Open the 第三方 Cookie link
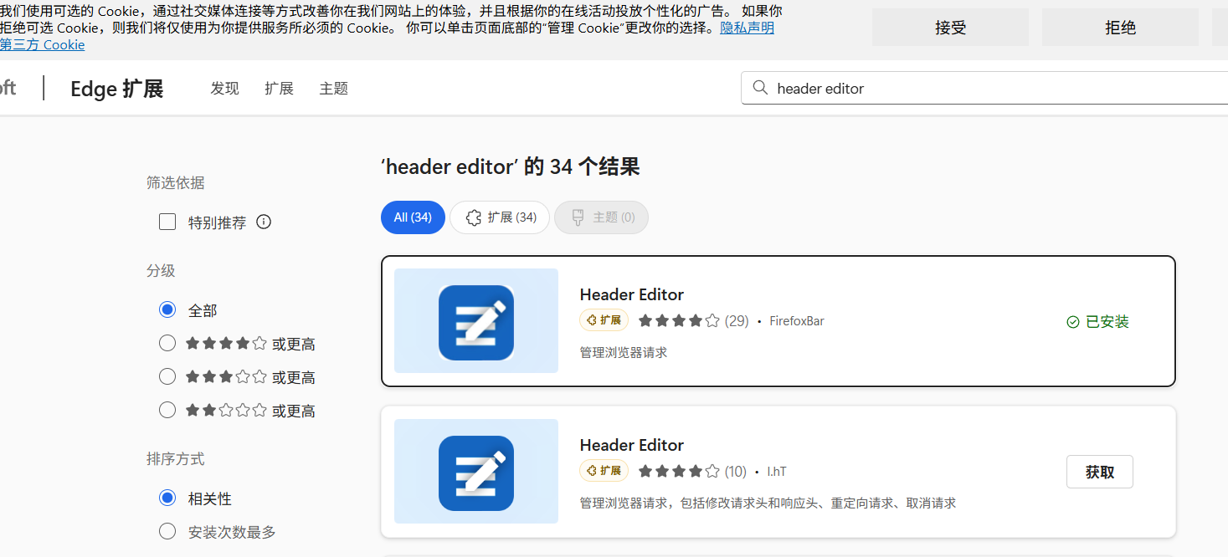 coord(42,44)
